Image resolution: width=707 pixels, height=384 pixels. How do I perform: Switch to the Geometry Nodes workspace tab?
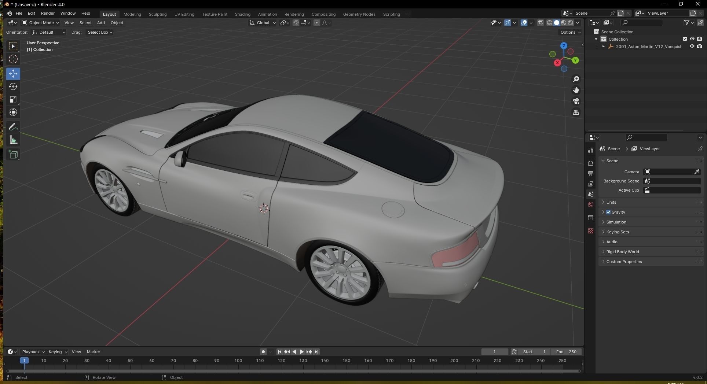point(359,14)
